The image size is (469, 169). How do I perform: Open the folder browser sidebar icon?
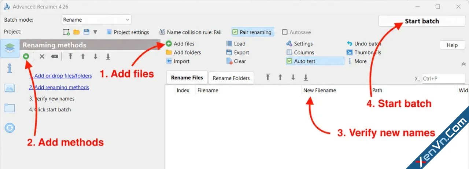click(x=10, y=108)
